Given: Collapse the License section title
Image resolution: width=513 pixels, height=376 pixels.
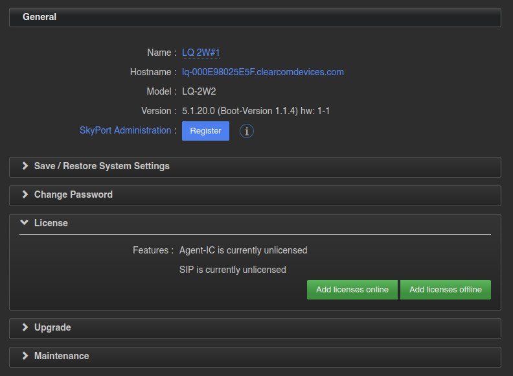Looking at the screenshot, I should [51, 223].
